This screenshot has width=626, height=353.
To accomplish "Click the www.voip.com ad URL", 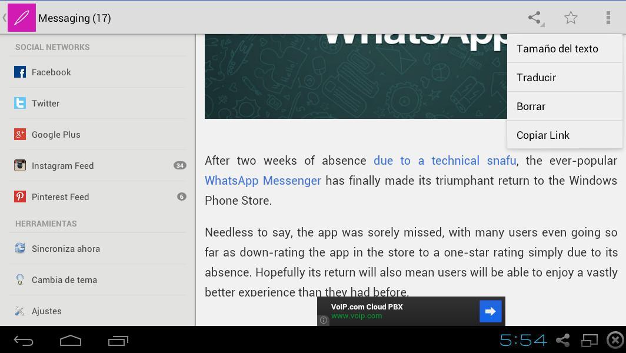I will [x=357, y=316].
